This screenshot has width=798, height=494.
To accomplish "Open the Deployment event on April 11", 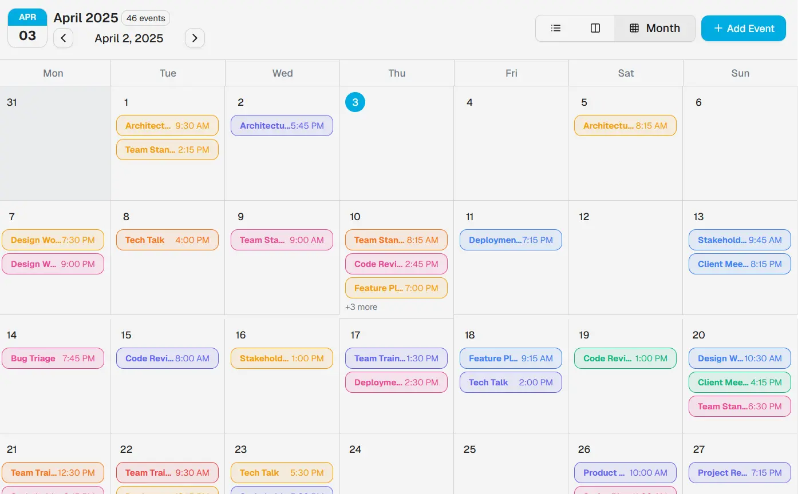I will tap(510, 240).
